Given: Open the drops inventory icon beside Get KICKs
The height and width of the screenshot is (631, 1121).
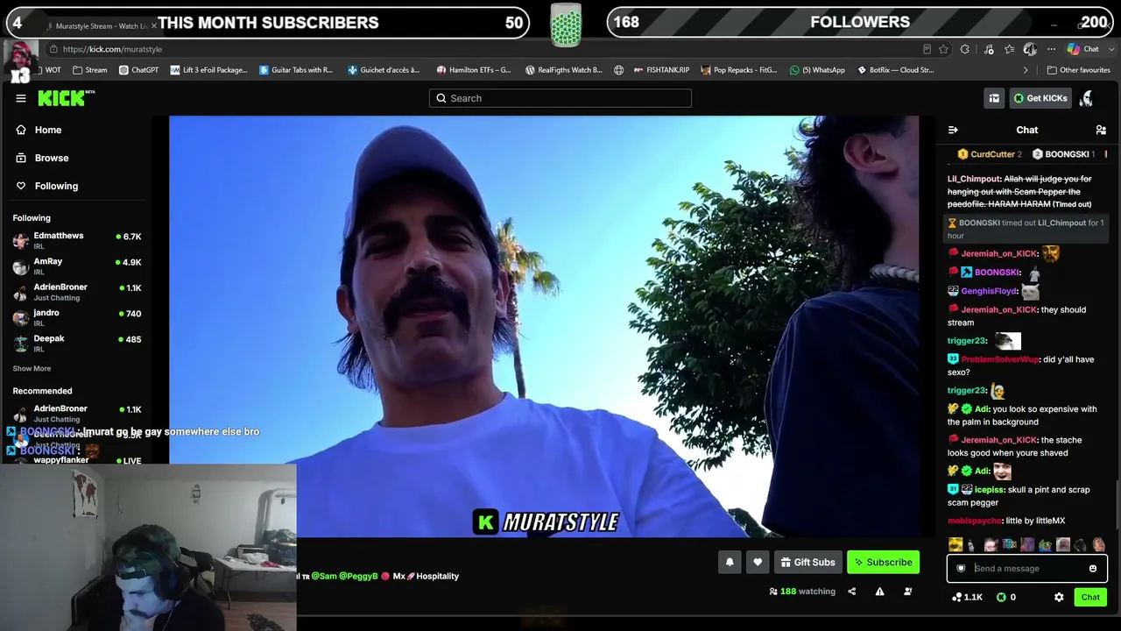Looking at the screenshot, I should coord(994,98).
